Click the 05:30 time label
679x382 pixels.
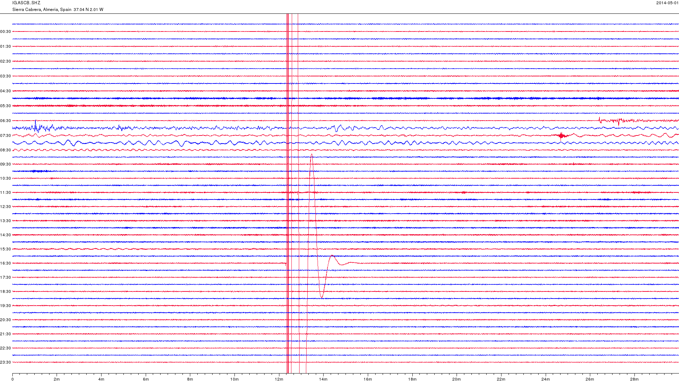click(6, 106)
